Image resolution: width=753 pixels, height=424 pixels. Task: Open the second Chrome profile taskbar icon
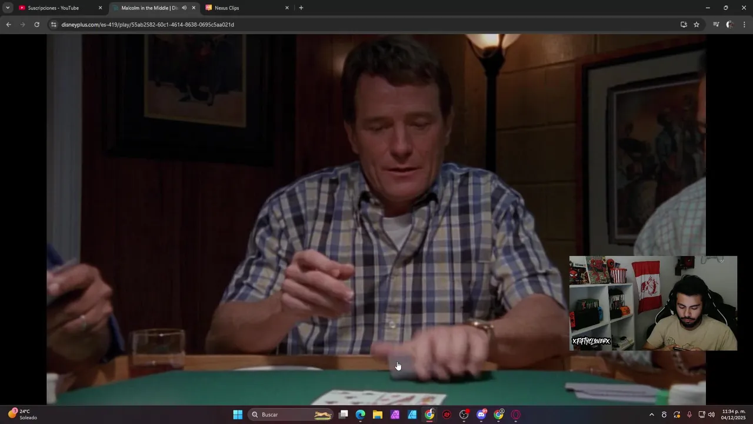[499, 415]
